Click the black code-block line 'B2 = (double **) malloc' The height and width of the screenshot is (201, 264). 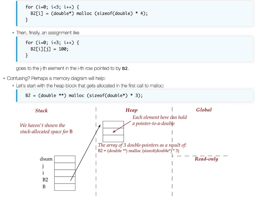(x=84, y=95)
